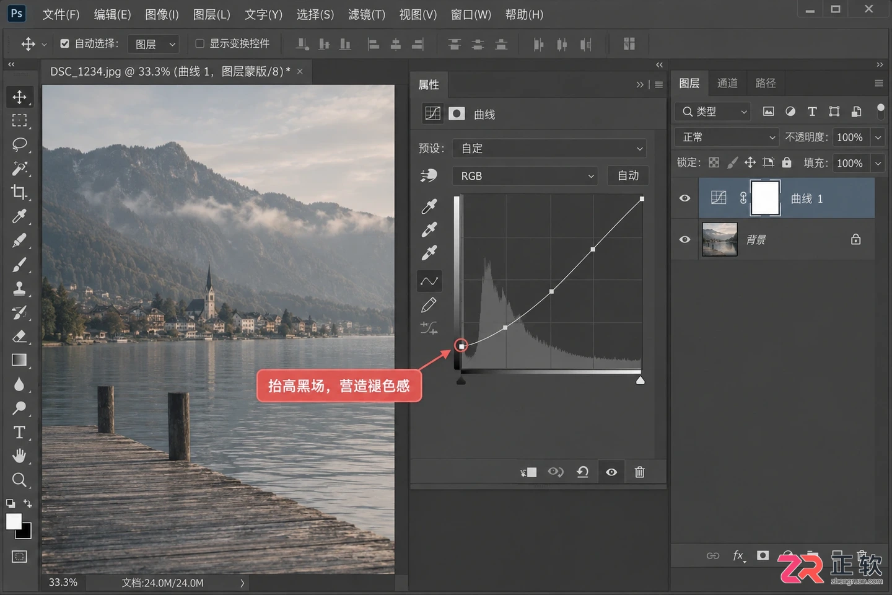Lock transparent pixels
This screenshot has width=892, height=595.
714,162
